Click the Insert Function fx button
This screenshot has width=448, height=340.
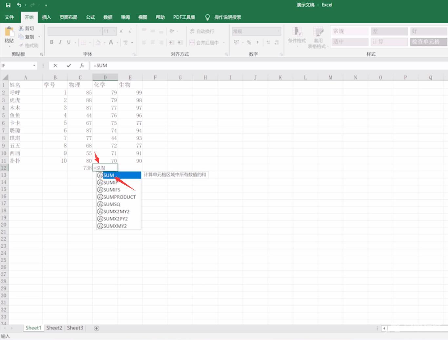[x=82, y=66]
